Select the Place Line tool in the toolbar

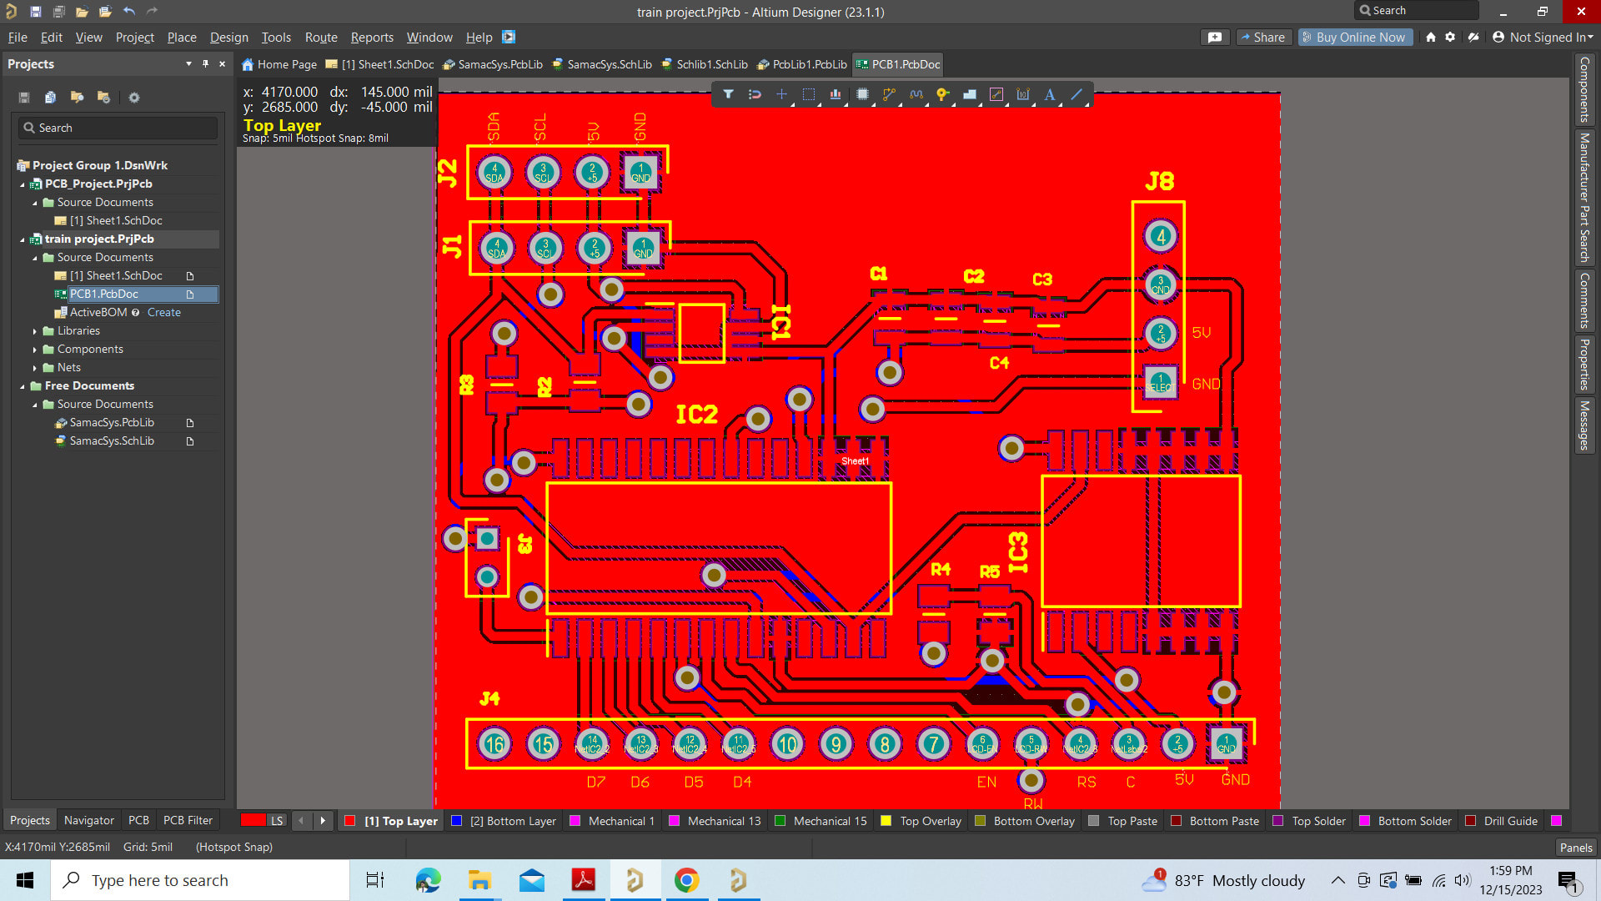coord(1077,94)
